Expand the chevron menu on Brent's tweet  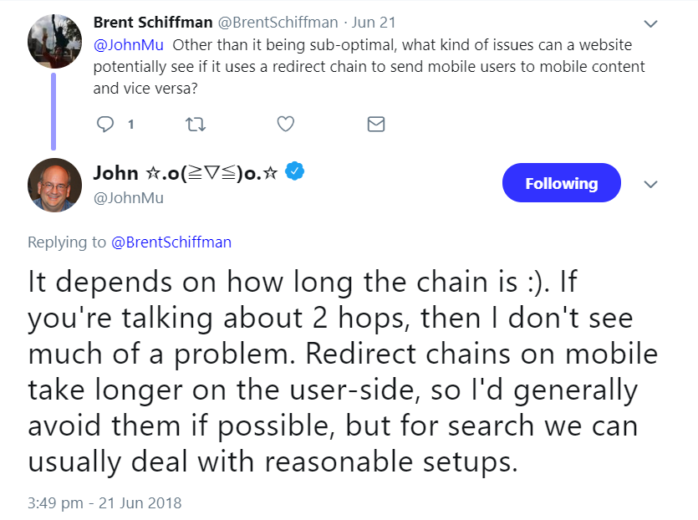[650, 23]
